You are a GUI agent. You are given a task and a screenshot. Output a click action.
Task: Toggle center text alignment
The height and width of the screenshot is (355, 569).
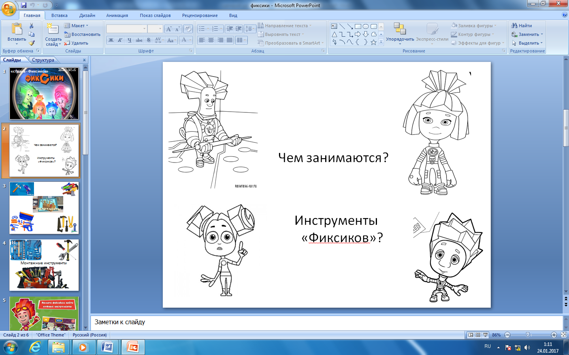click(x=211, y=40)
